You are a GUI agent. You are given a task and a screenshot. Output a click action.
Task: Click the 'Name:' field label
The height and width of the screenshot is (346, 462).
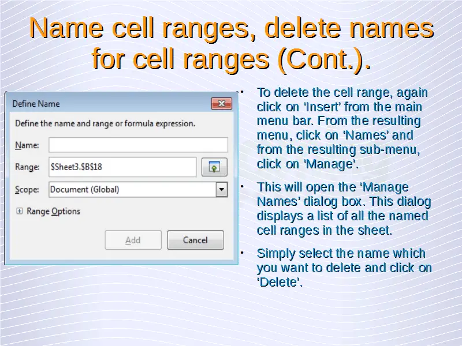pyautogui.click(x=27, y=145)
